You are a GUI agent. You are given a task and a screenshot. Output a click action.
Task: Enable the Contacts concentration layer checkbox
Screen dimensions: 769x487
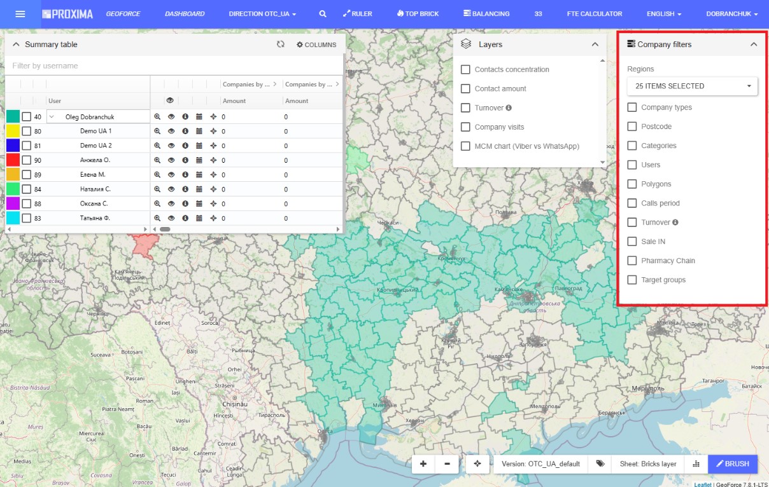(465, 69)
